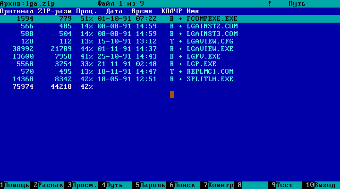
Task: Click total ZIP size 44218
Action: [x=61, y=87]
